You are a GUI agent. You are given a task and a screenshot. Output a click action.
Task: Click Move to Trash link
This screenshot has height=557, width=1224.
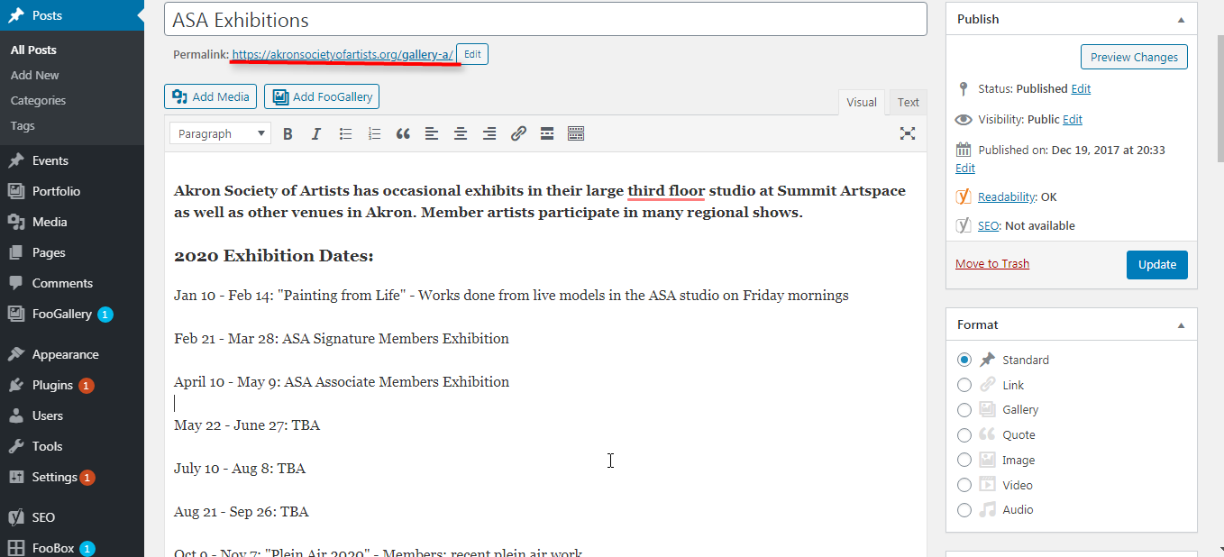[992, 264]
